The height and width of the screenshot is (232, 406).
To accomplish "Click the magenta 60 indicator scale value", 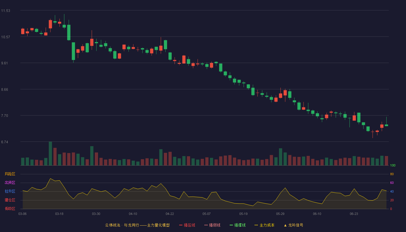I will (392, 183).
